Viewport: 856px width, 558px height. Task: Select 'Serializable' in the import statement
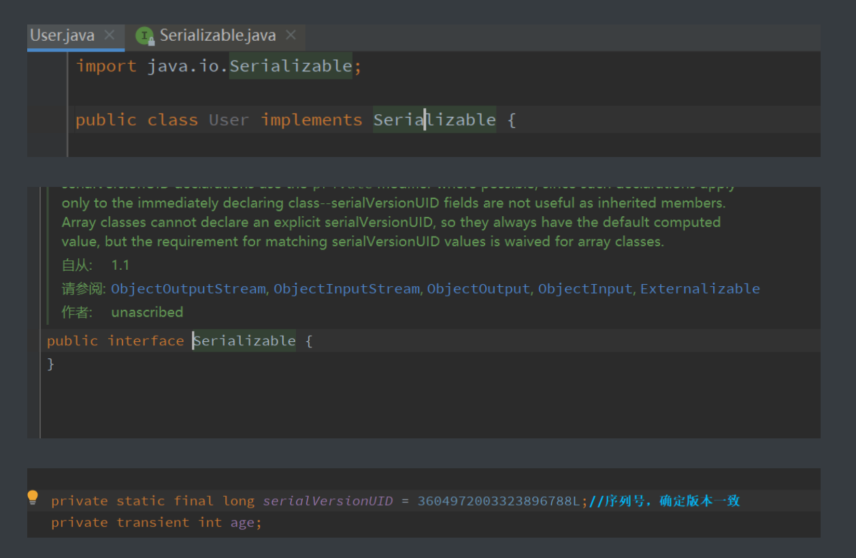click(291, 66)
